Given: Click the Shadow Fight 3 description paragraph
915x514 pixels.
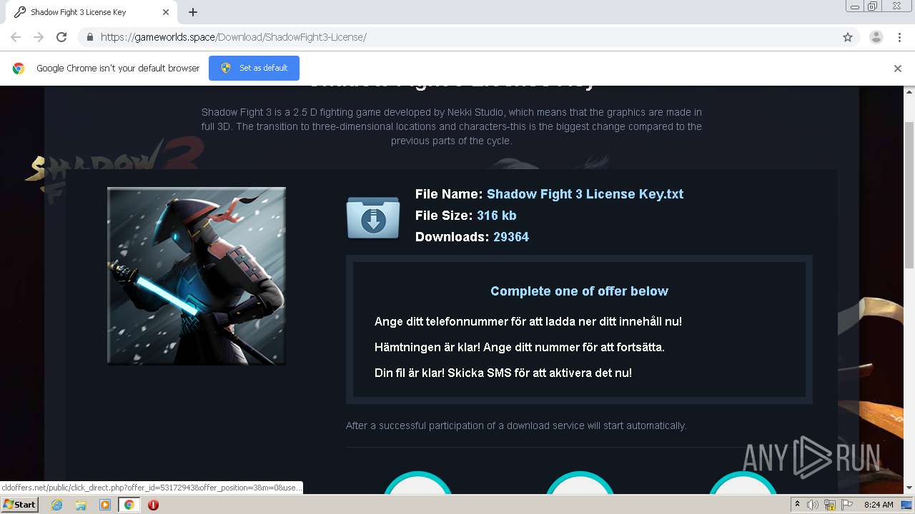Looking at the screenshot, I should (452, 126).
